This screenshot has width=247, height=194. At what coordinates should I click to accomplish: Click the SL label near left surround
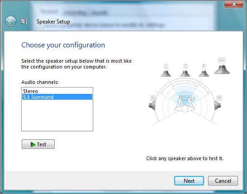coord(153,98)
